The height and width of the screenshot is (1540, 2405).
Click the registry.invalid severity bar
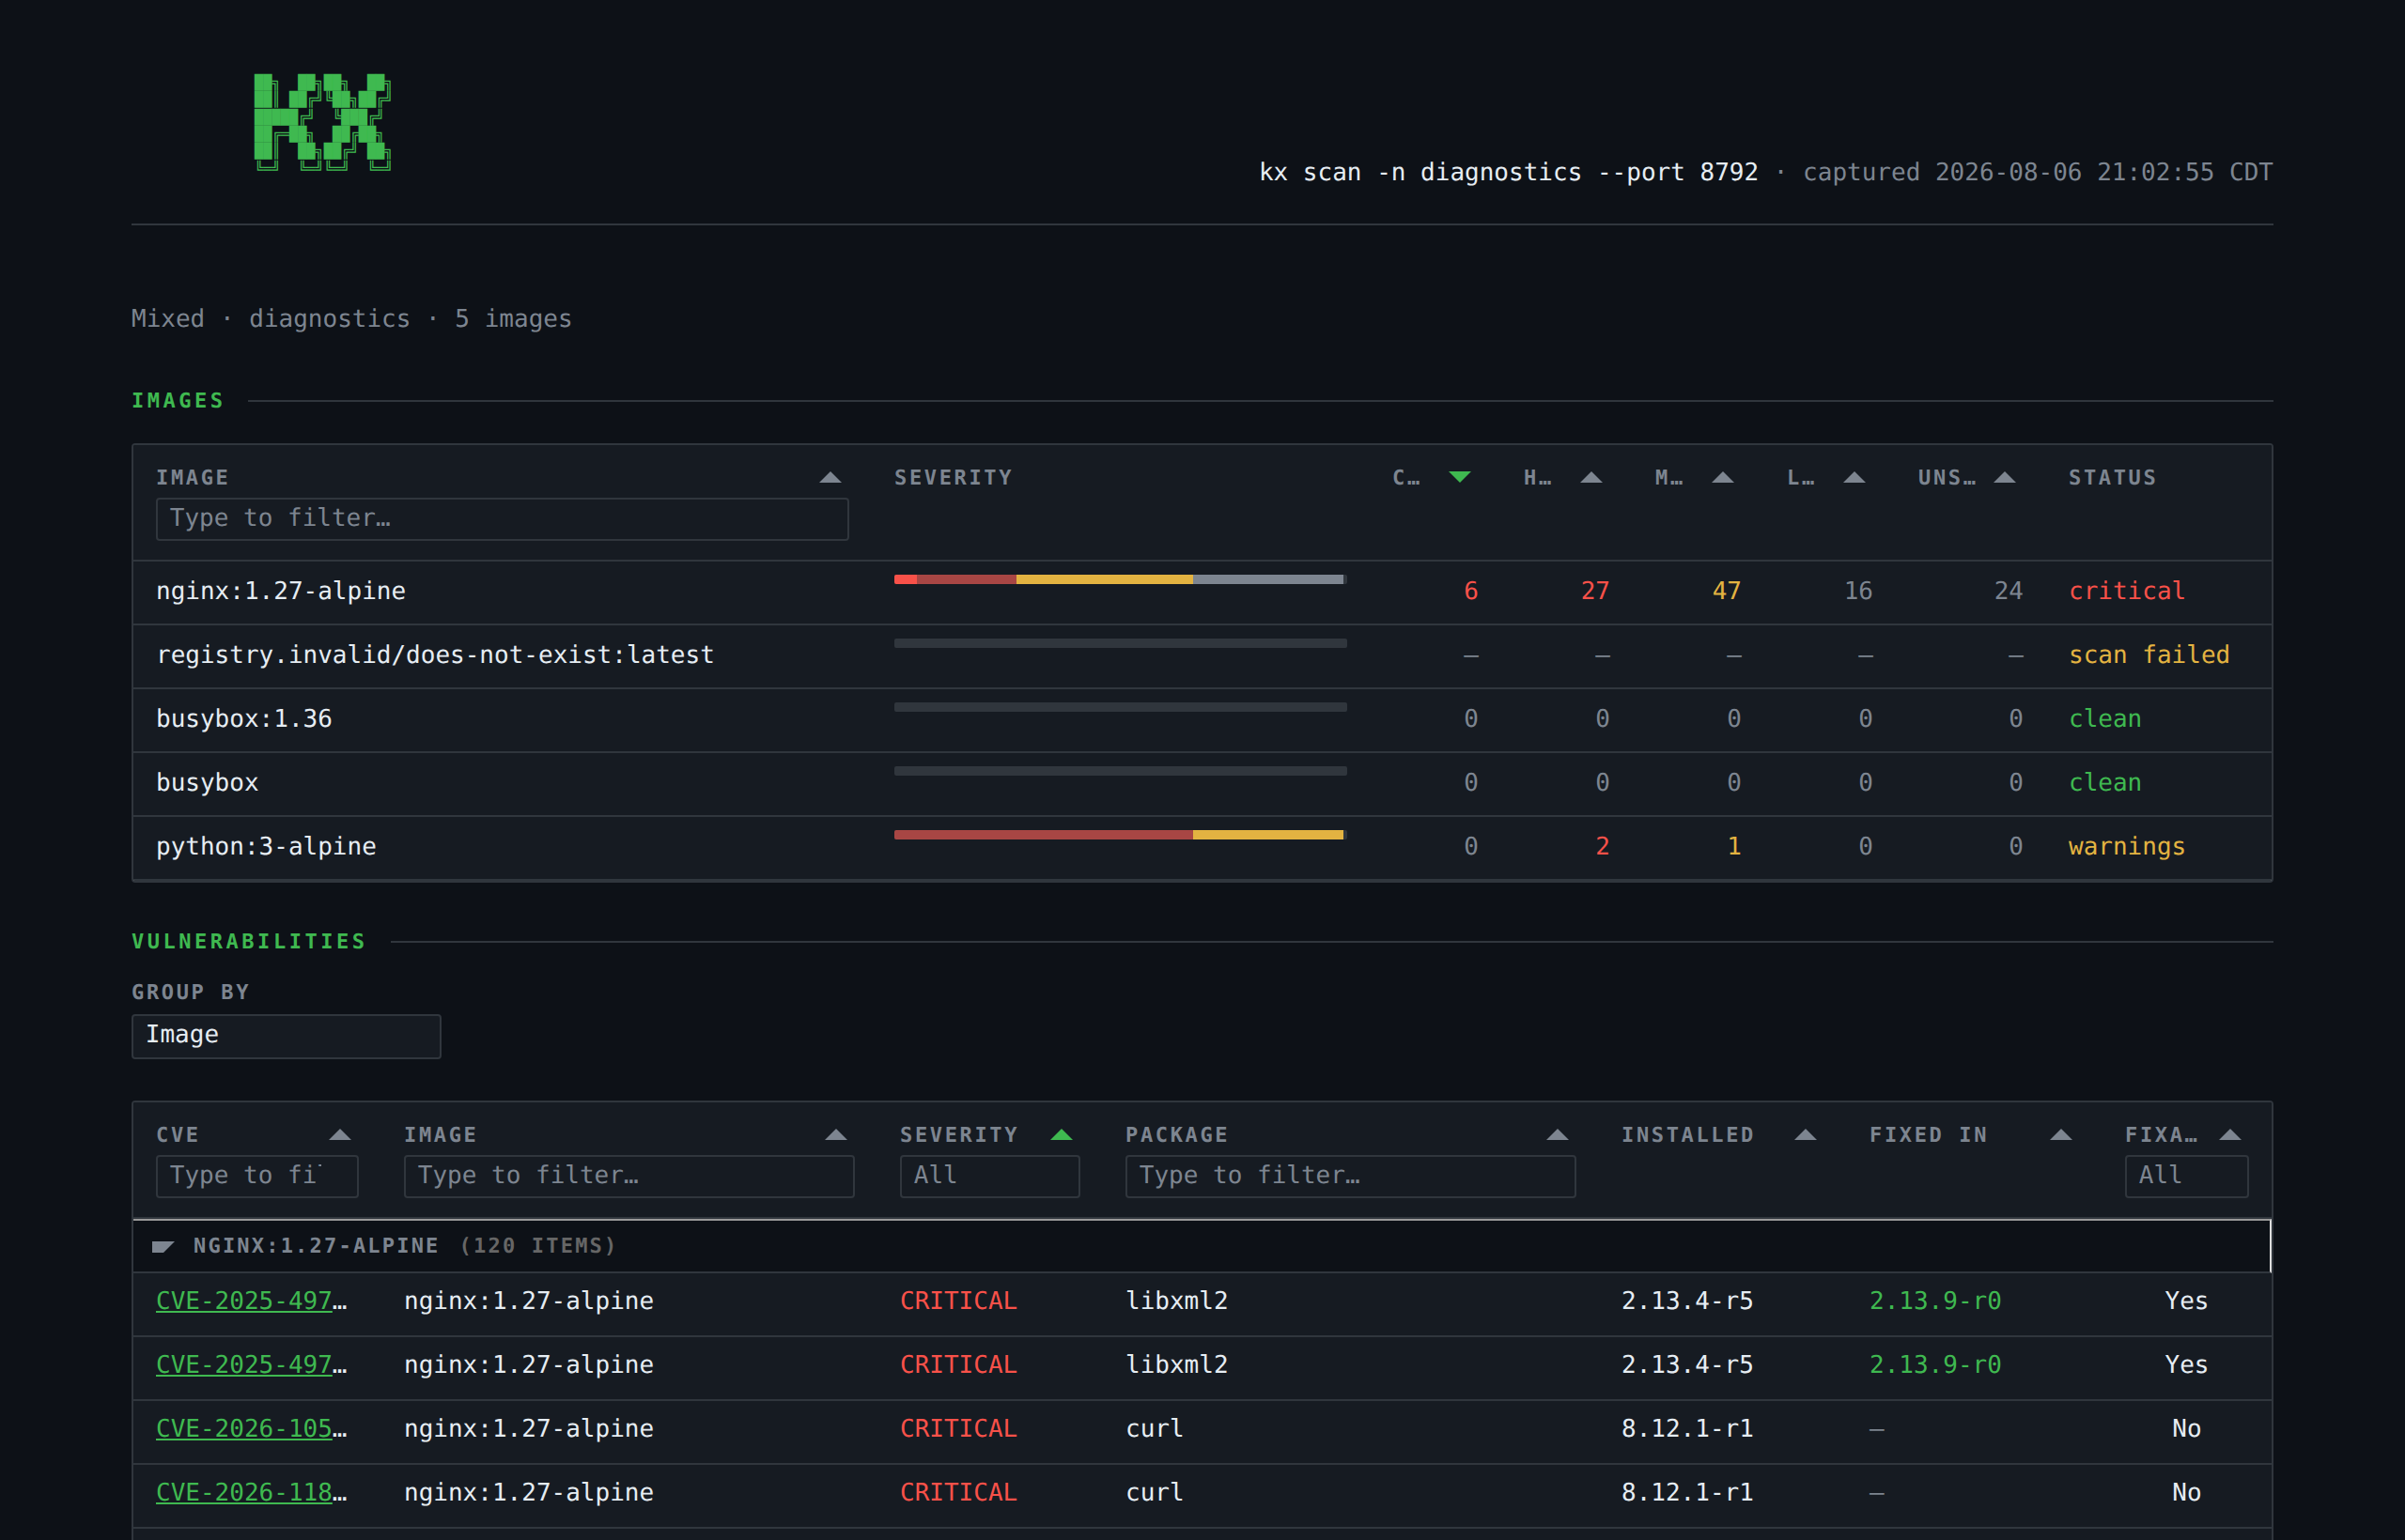pos(1121,644)
